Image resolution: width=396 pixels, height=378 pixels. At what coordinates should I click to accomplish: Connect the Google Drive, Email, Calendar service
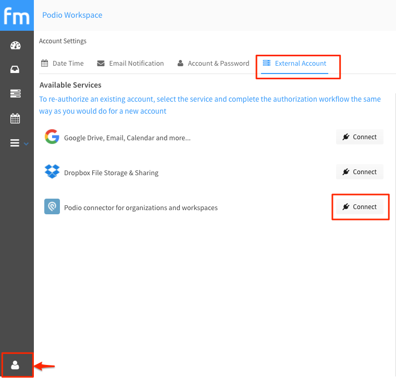(360, 137)
